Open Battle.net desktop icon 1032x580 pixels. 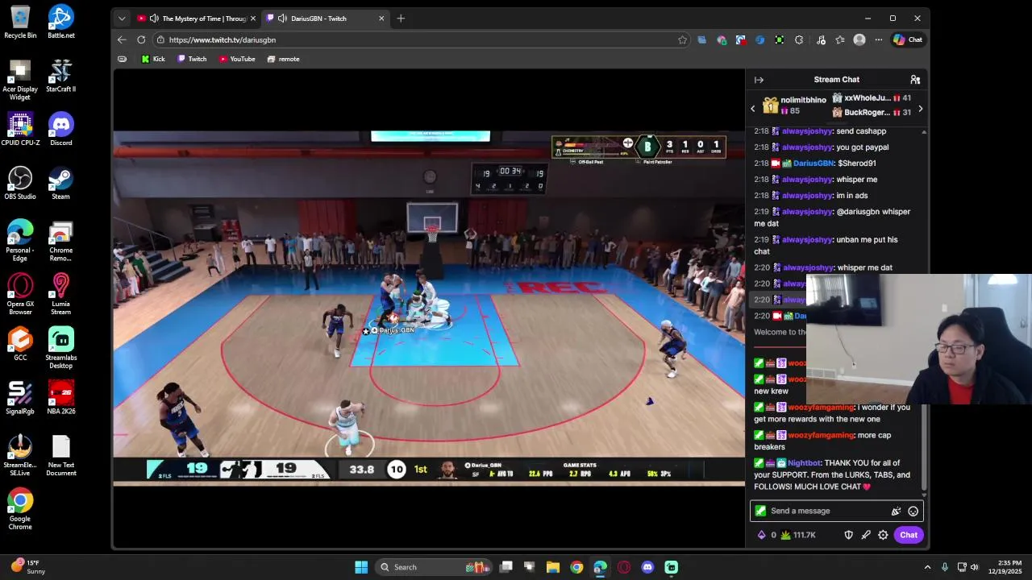click(60, 22)
